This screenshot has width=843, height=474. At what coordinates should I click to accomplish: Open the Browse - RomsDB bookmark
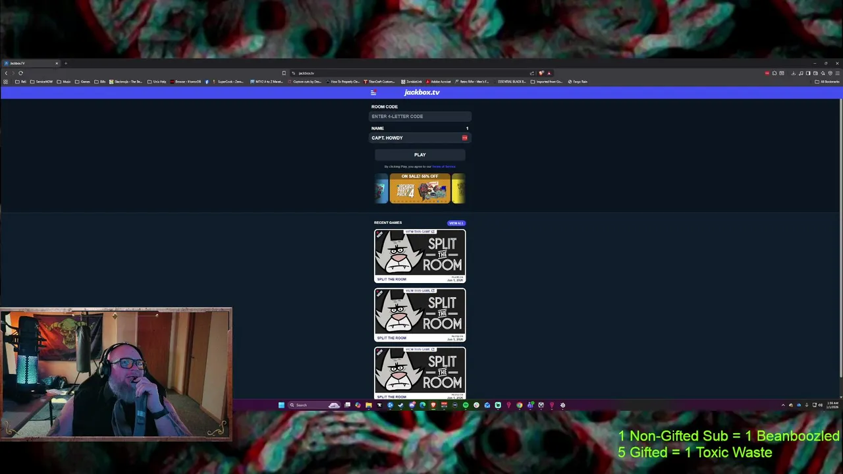(x=186, y=82)
